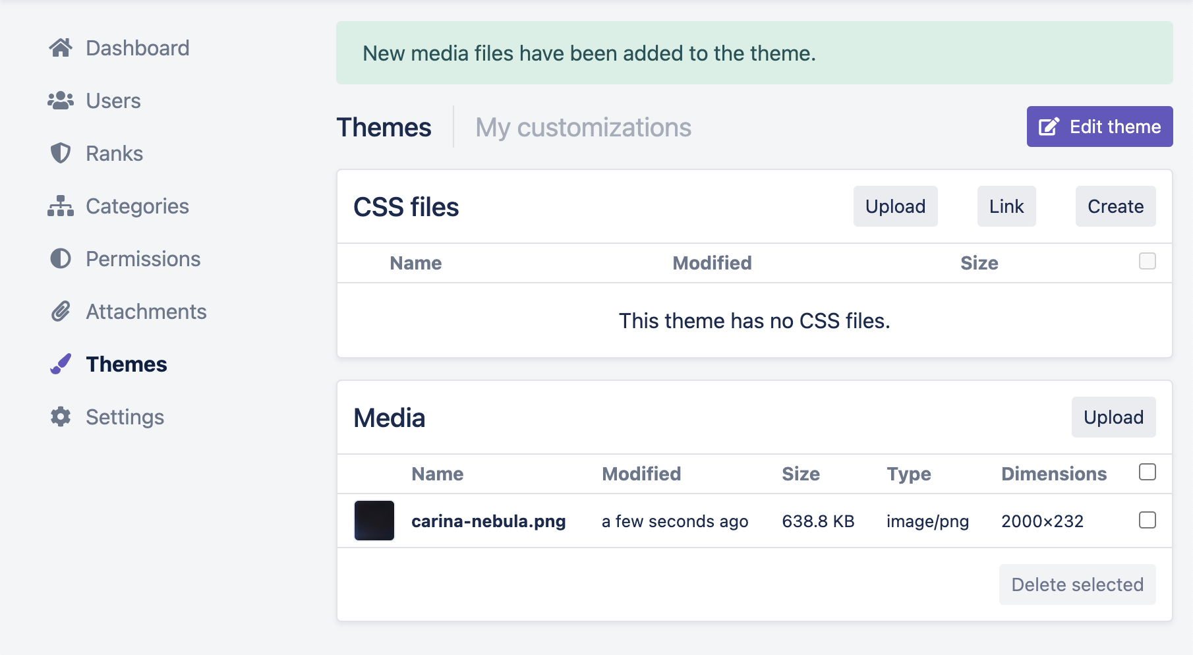Click the Settings gear icon
Viewport: 1193px width, 655px height.
[61, 417]
